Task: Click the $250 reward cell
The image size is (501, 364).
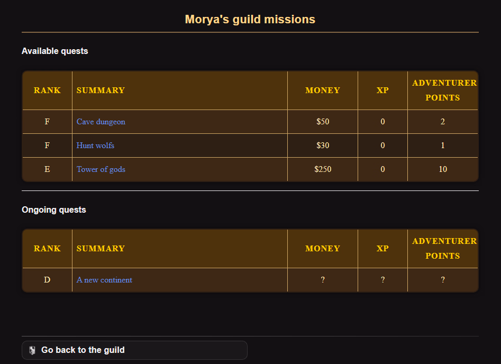Action: click(322, 169)
